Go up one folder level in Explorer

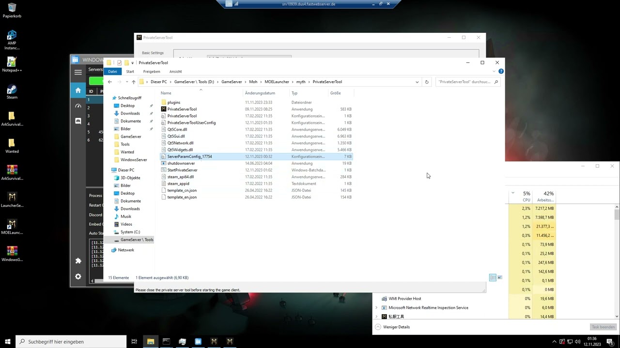pyautogui.click(x=134, y=82)
